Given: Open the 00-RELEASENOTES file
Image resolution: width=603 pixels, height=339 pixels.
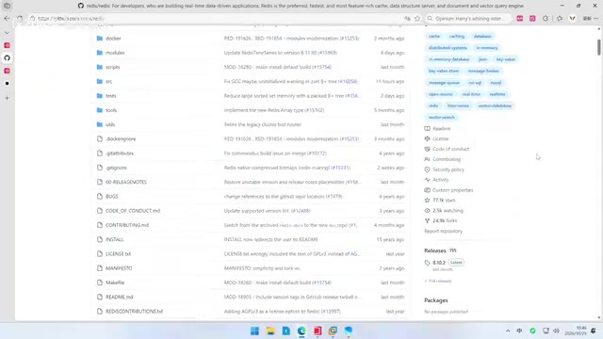Looking at the screenshot, I should 126,182.
